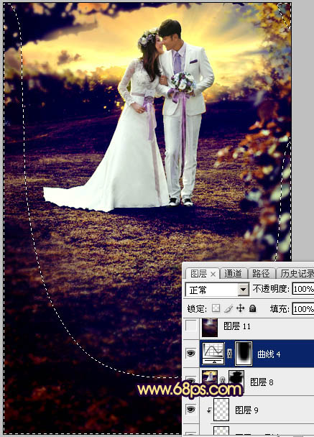Click the mask link icon on 曲线 4
The width and height of the screenshot is (314, 437).
point(230,354)
